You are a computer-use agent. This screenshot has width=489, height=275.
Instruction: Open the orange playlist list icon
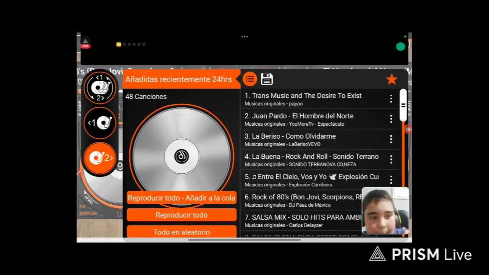tap(250, 79)
